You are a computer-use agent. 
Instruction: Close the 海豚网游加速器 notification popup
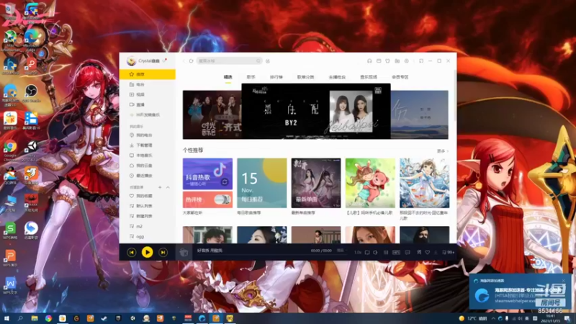(564, 281)
